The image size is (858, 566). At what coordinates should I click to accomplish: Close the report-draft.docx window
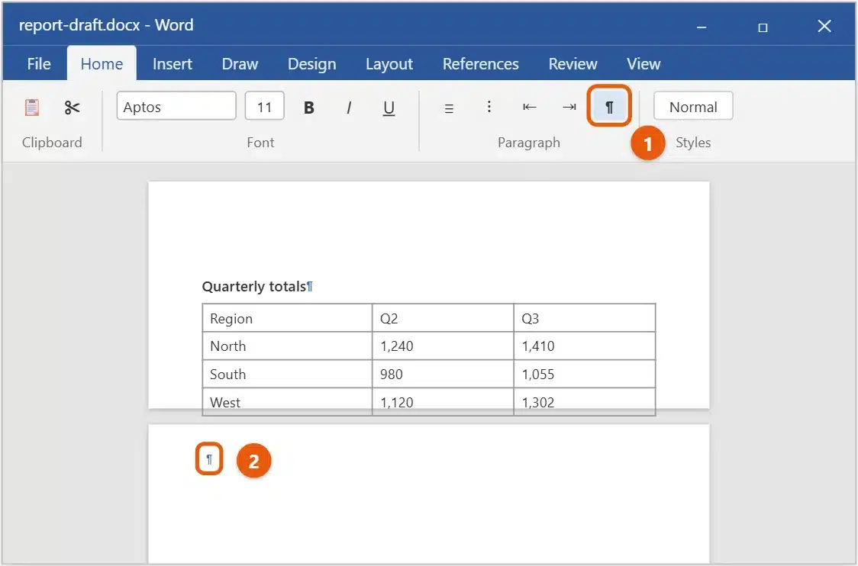coord(824,26)
